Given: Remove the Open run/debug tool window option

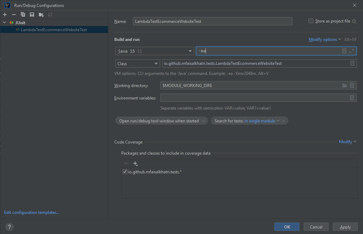Looking at the screenshot, I should coord(204,121).
